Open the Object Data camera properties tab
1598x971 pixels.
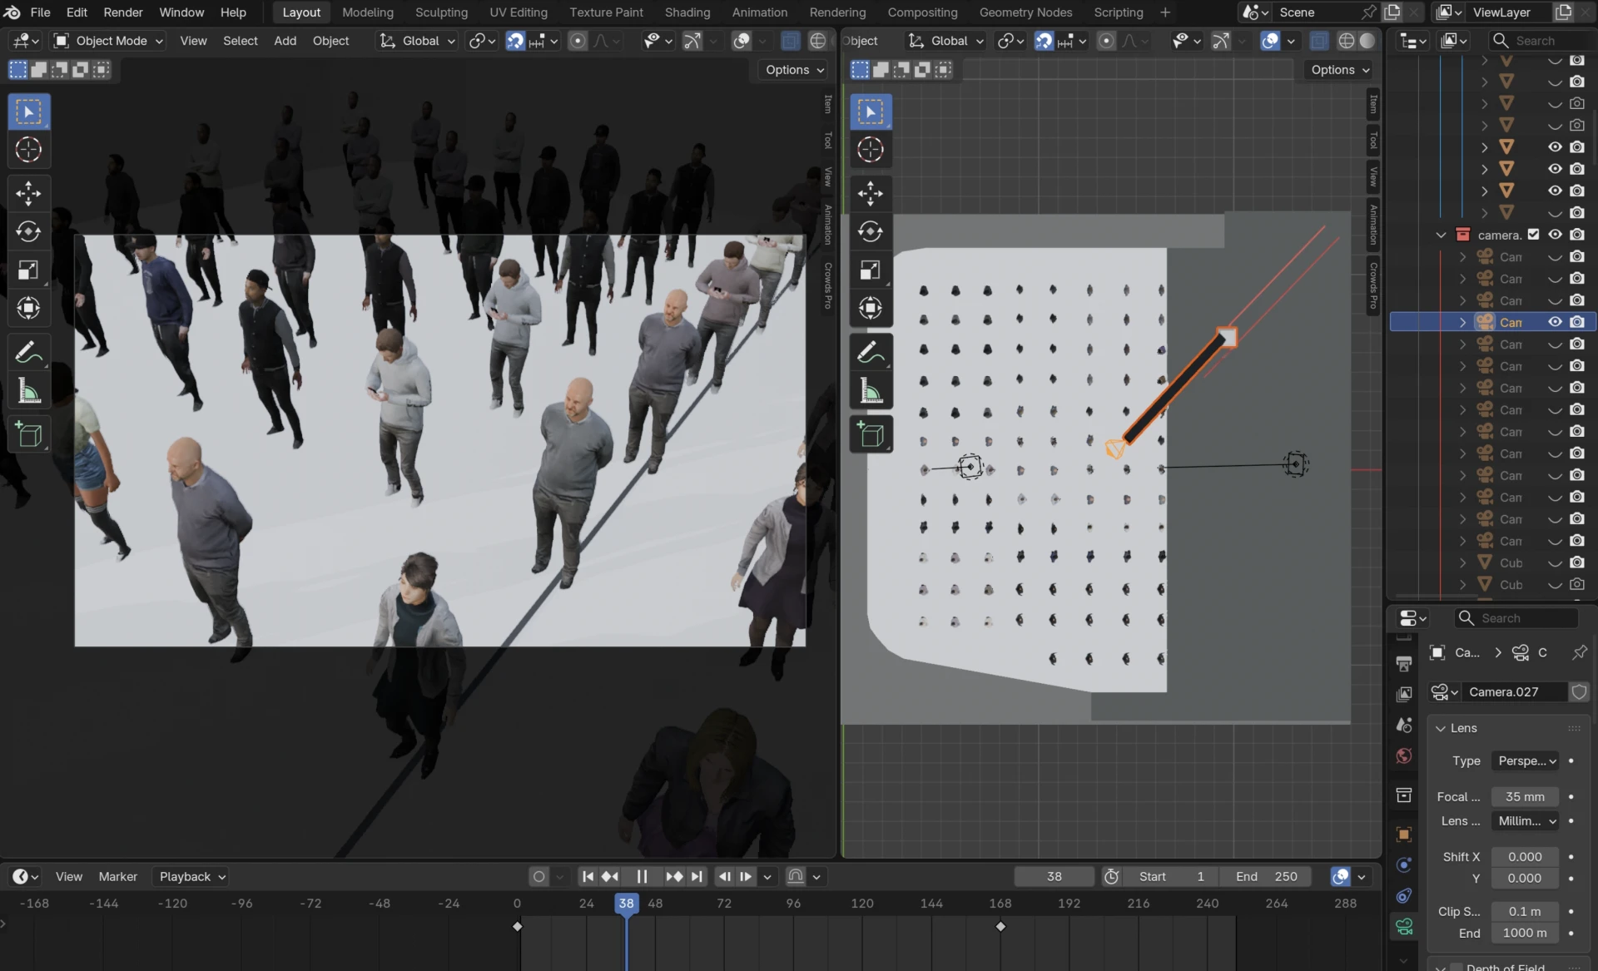click(x=1404, y=926)
